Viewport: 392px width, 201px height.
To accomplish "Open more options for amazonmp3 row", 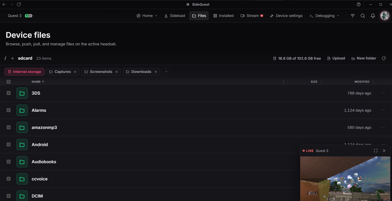I will tap(383, 127).
